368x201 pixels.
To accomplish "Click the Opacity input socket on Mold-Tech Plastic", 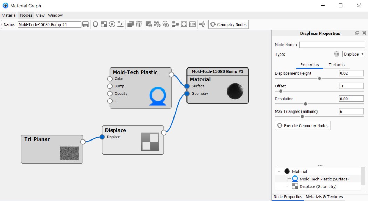I will point(110,93).
